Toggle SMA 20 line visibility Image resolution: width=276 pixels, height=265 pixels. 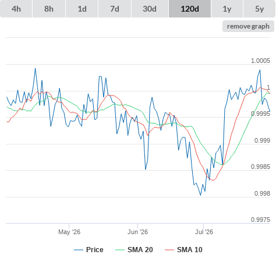pos(140,250)
